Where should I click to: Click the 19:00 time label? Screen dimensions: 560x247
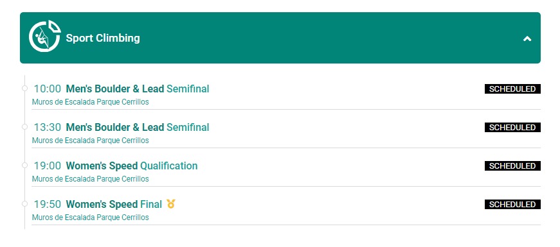[48, 166]
